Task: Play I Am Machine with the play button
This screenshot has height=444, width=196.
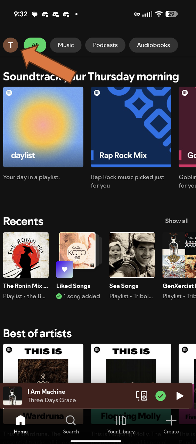Action: pyautogui.click(x=180, y=396)
